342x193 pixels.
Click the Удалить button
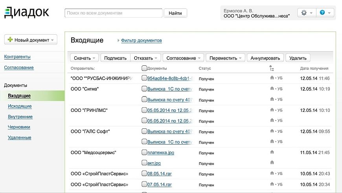coord(298,58)
